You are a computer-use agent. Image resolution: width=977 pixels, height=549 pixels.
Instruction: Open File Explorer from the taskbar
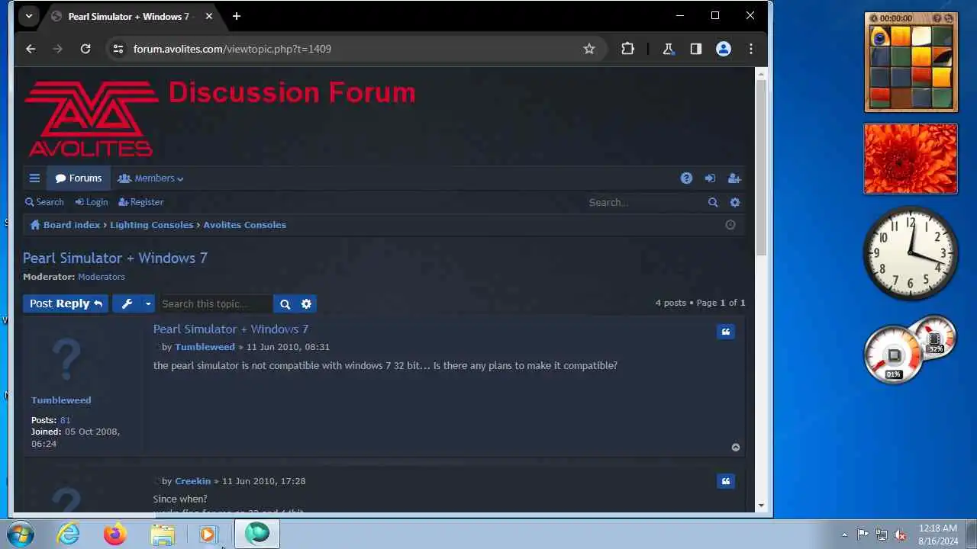(163, 534)
